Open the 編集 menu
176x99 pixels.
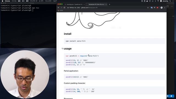[19, 1]
